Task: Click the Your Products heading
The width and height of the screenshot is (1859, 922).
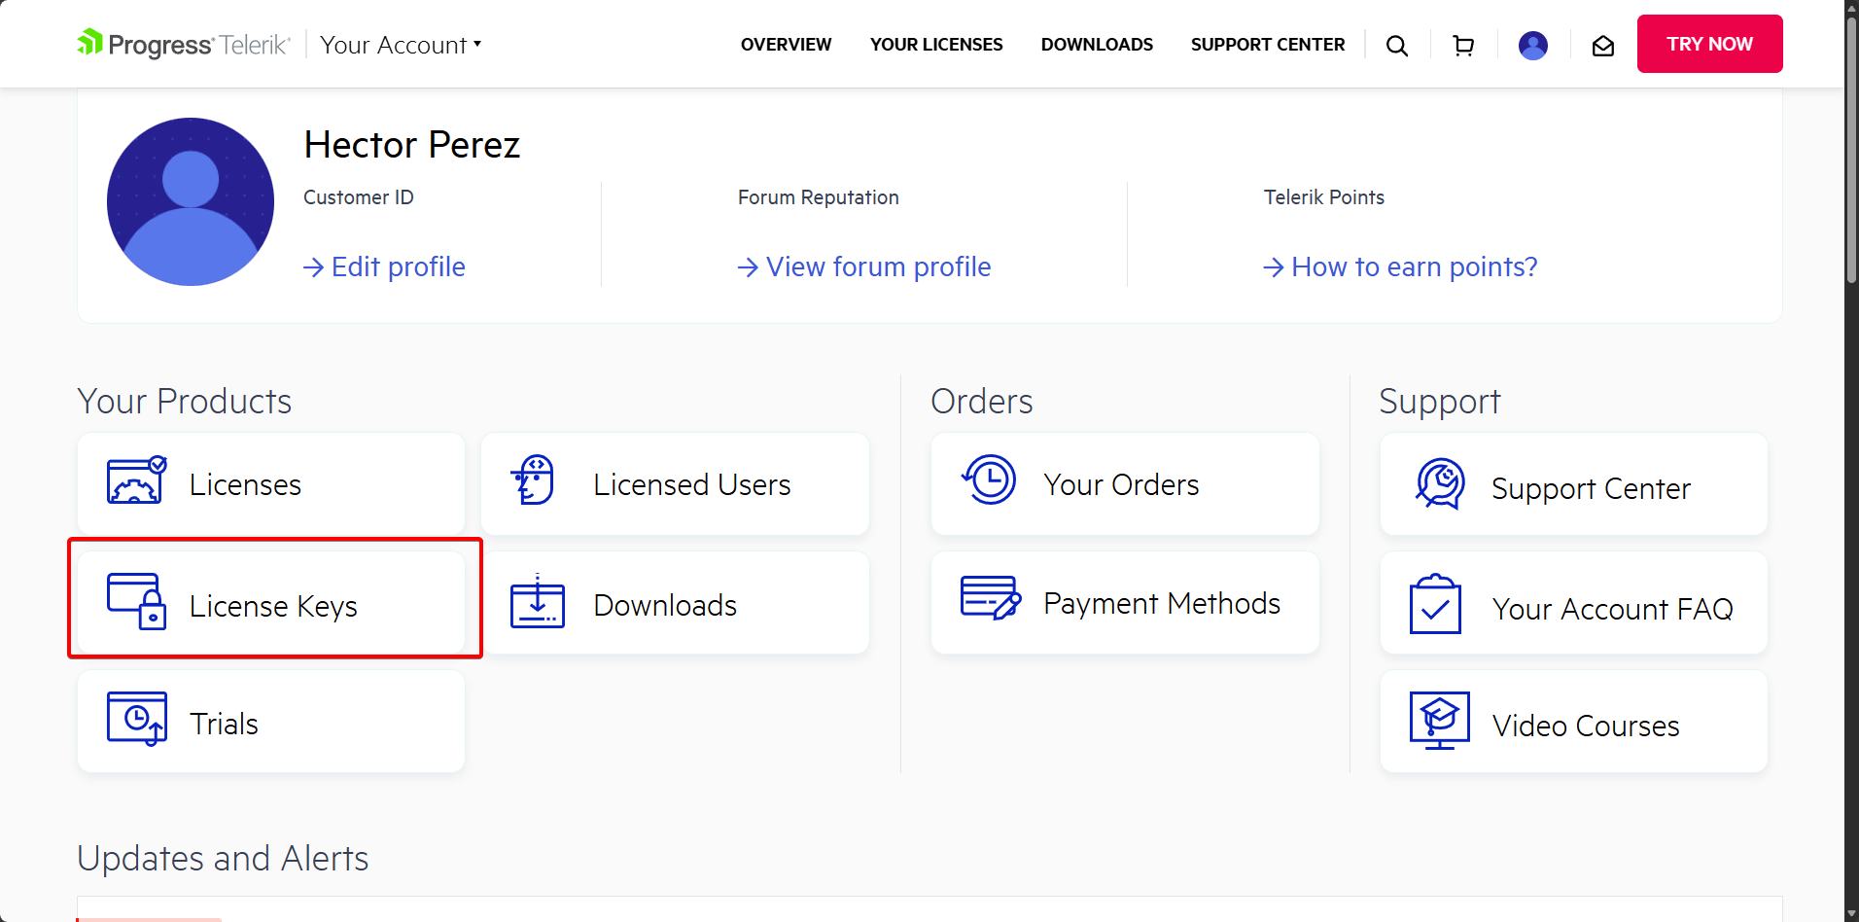Action: [x=185, y=402]
